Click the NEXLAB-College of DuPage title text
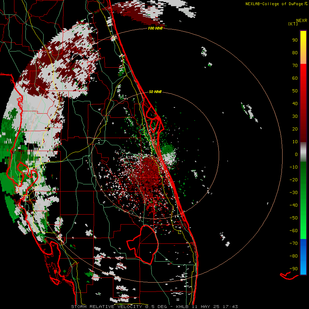This screenshot has width=309, height=309. click(274, 4)
